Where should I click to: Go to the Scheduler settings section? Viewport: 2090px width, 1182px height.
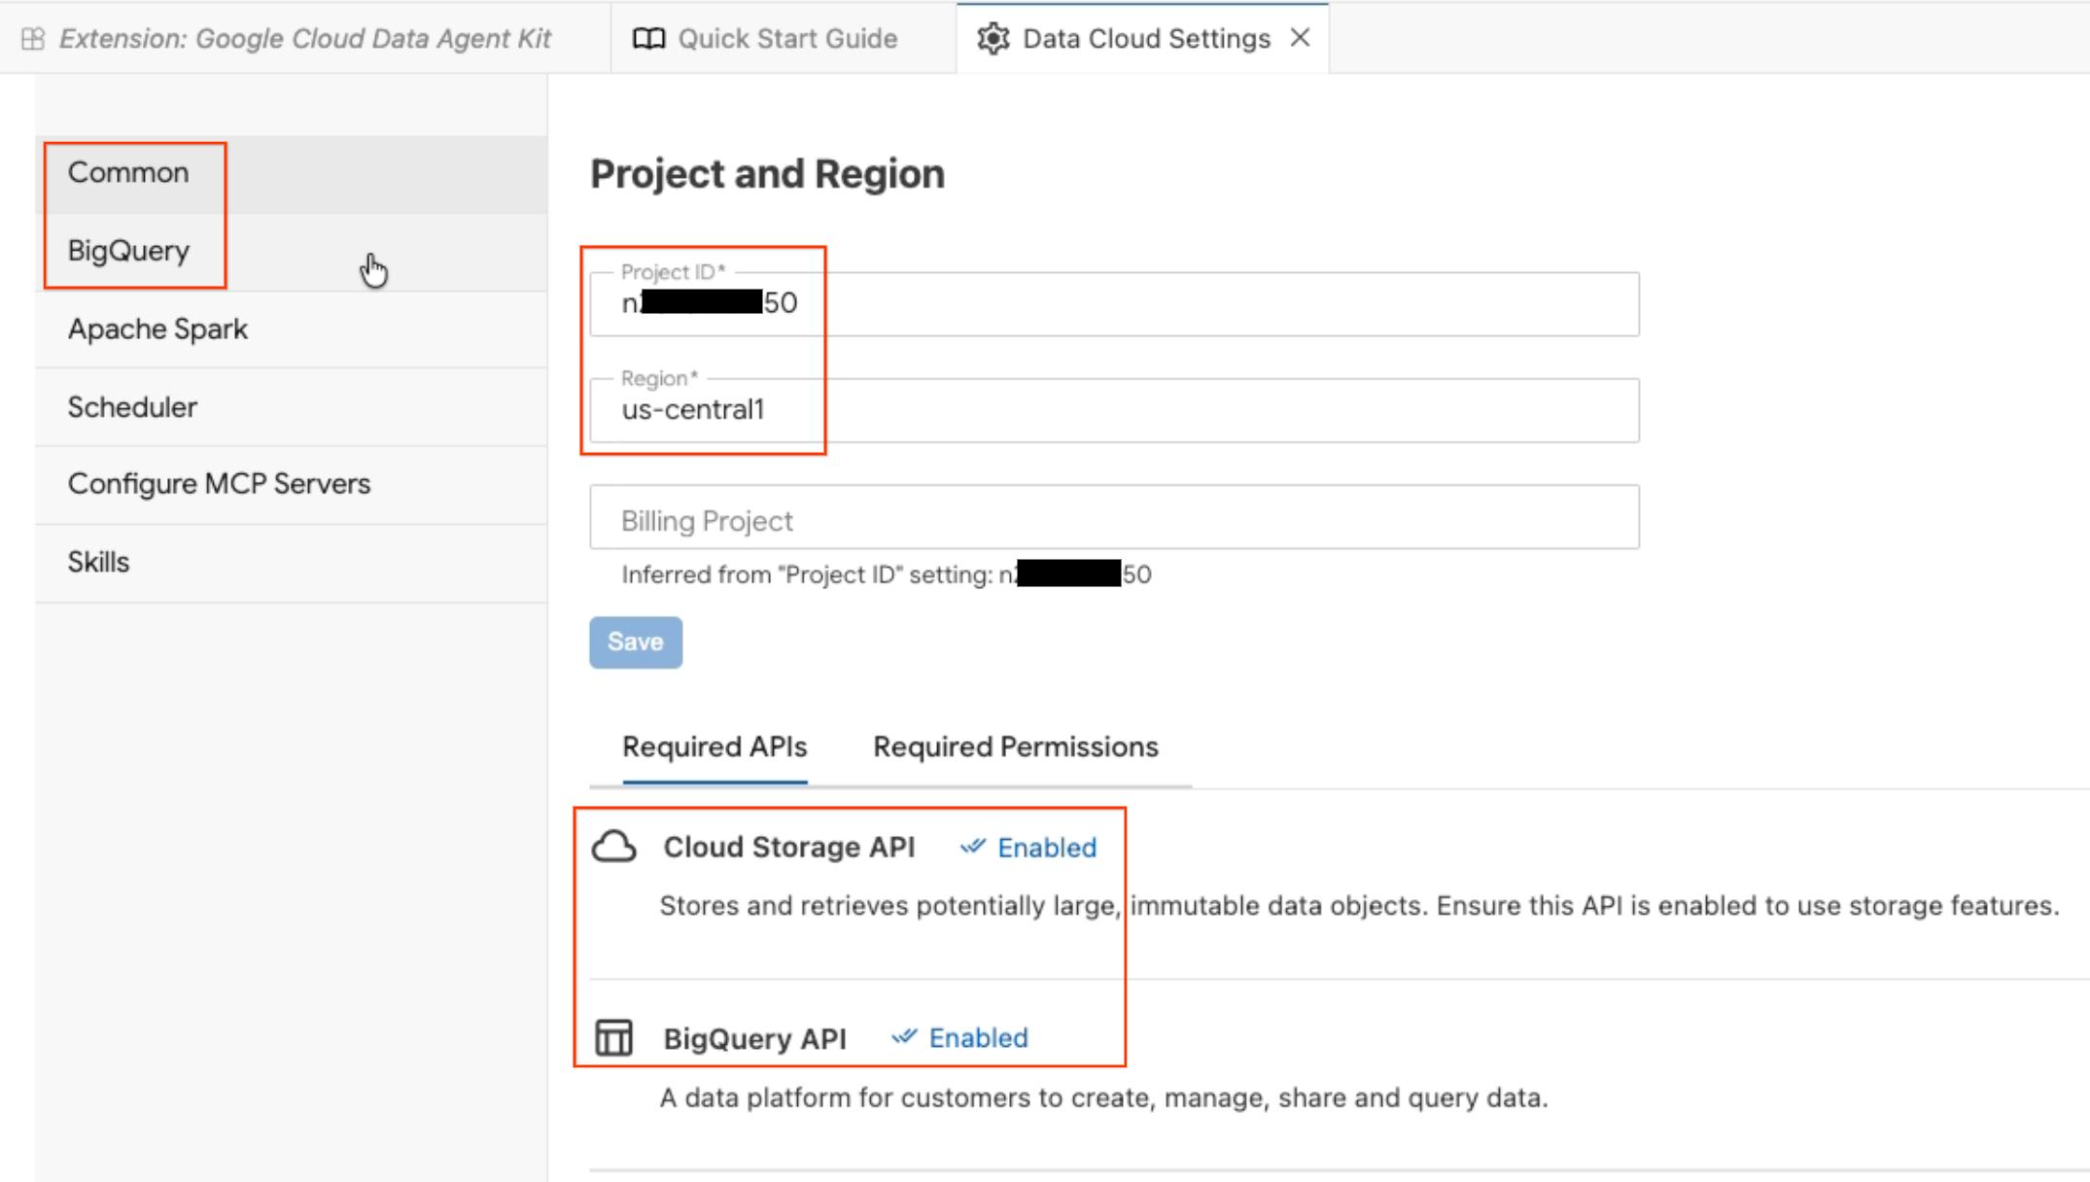click(292, 407)
